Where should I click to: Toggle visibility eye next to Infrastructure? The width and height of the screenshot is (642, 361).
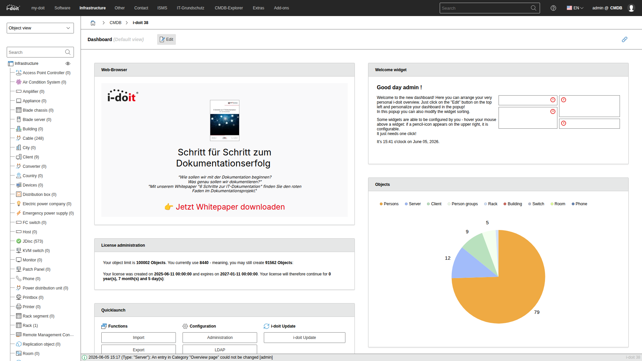pyautogui.click(x=68, y=64)
